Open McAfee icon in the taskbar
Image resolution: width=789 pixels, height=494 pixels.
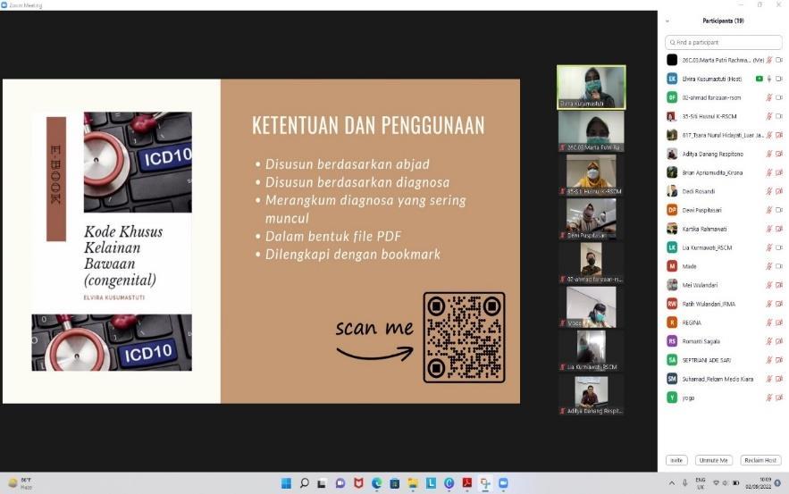358,483
